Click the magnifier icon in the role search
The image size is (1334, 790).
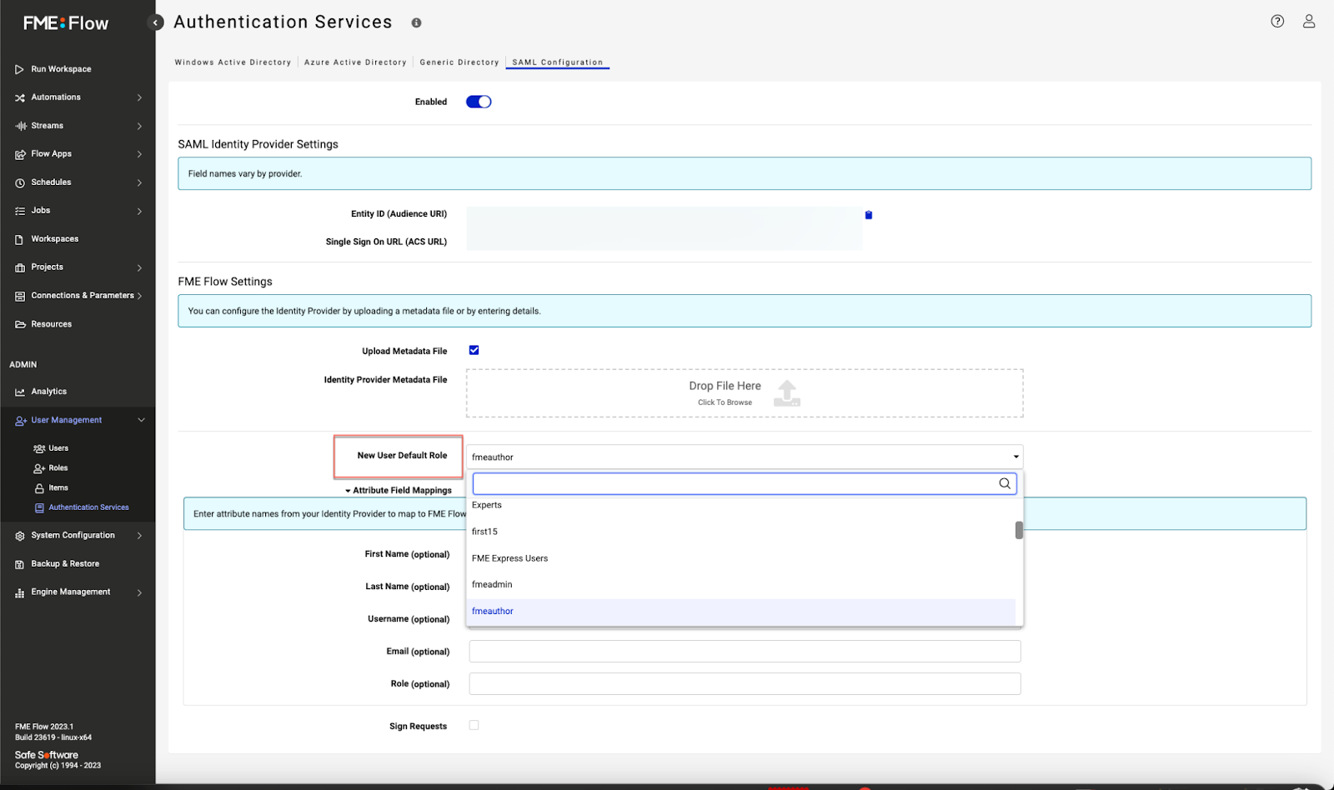click(1003, 483)
